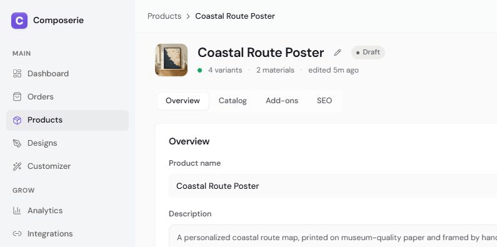The image size is (497, 247).
Task: Open Integrations in the sidebar
Action: pos(68,234)
